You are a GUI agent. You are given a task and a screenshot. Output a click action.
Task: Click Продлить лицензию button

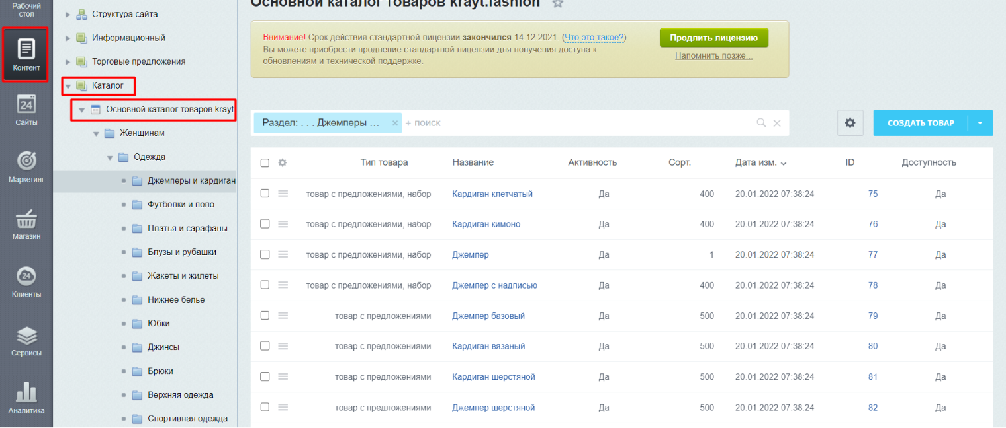713,38
